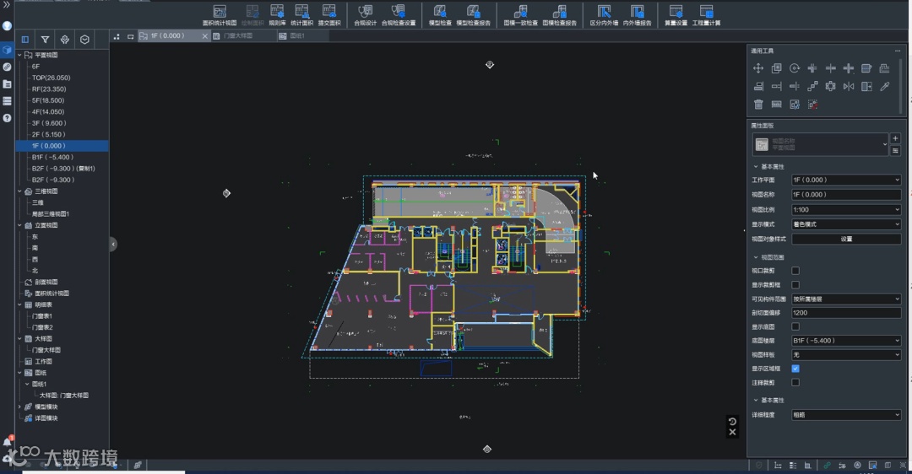Image resolution: width=912 pixels, height=474 pixels.
Task: Switch to the 图纸1 tab
Action: pyautogui.click(x=296, y=36)
